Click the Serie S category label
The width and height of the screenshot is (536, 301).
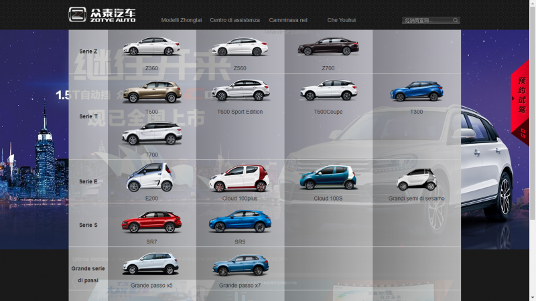(88, 225)
